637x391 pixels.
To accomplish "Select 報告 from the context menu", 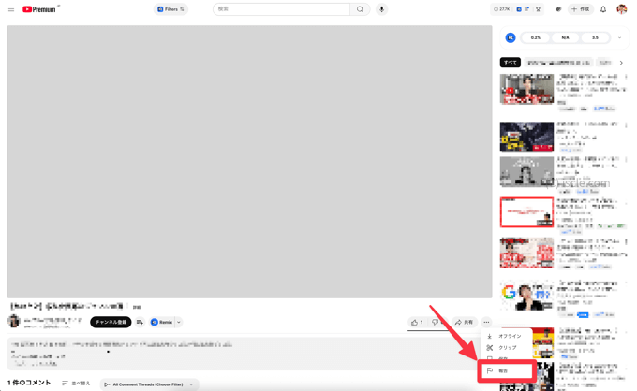I will point(506,370).
